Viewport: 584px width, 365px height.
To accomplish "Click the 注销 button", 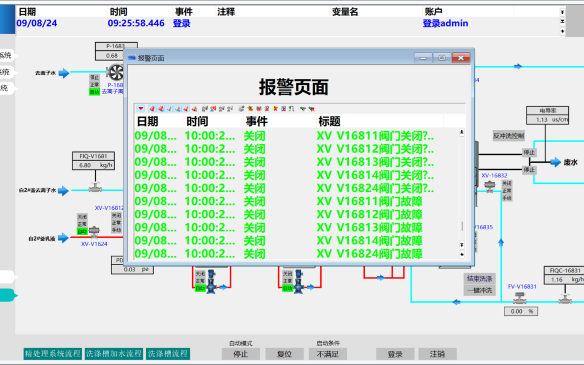I will coord(437,354).
